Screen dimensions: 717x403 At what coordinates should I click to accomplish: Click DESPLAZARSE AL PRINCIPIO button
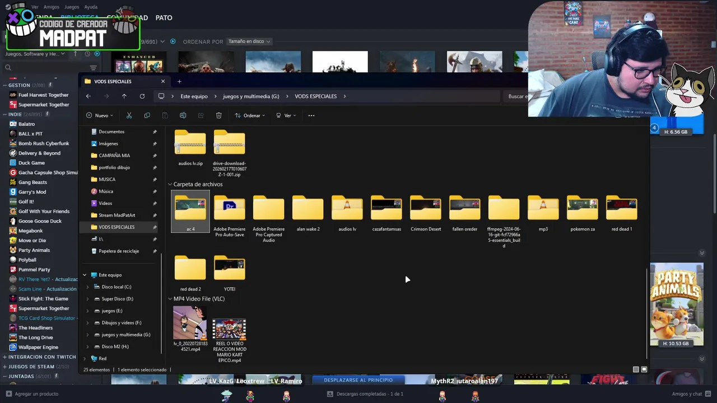(358, 380)
